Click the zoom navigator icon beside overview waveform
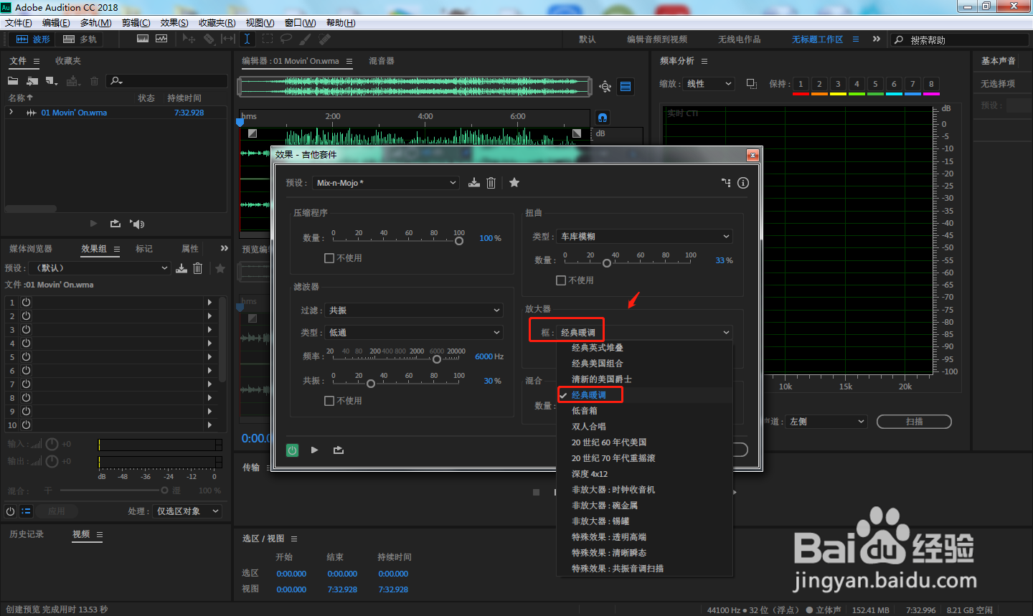This screenshot has width=1033, height=616. (x=605, y=87)
